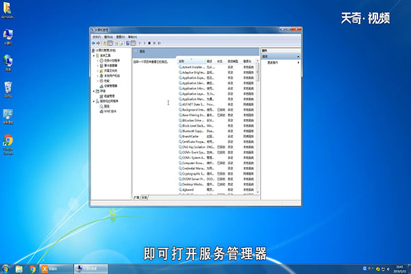Select 服务 node under 服务和应用程序

pos(105,106)
